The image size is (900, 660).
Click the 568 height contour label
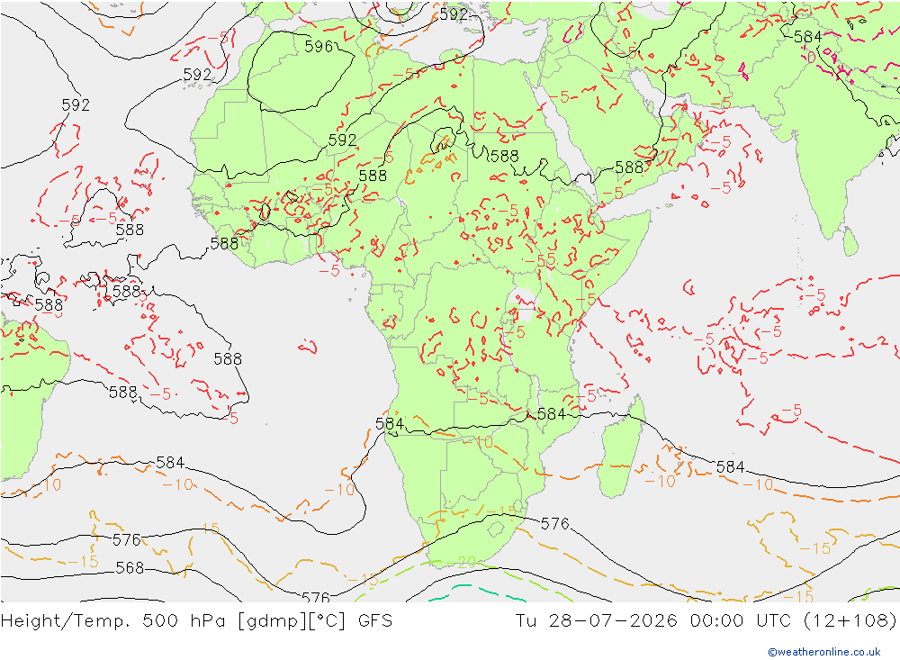(130, 567)
